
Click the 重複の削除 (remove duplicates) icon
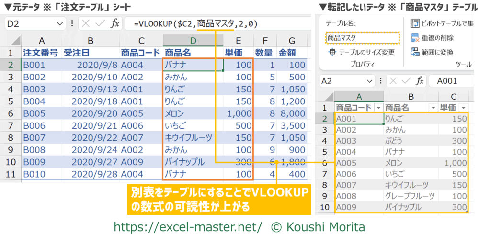415,37
